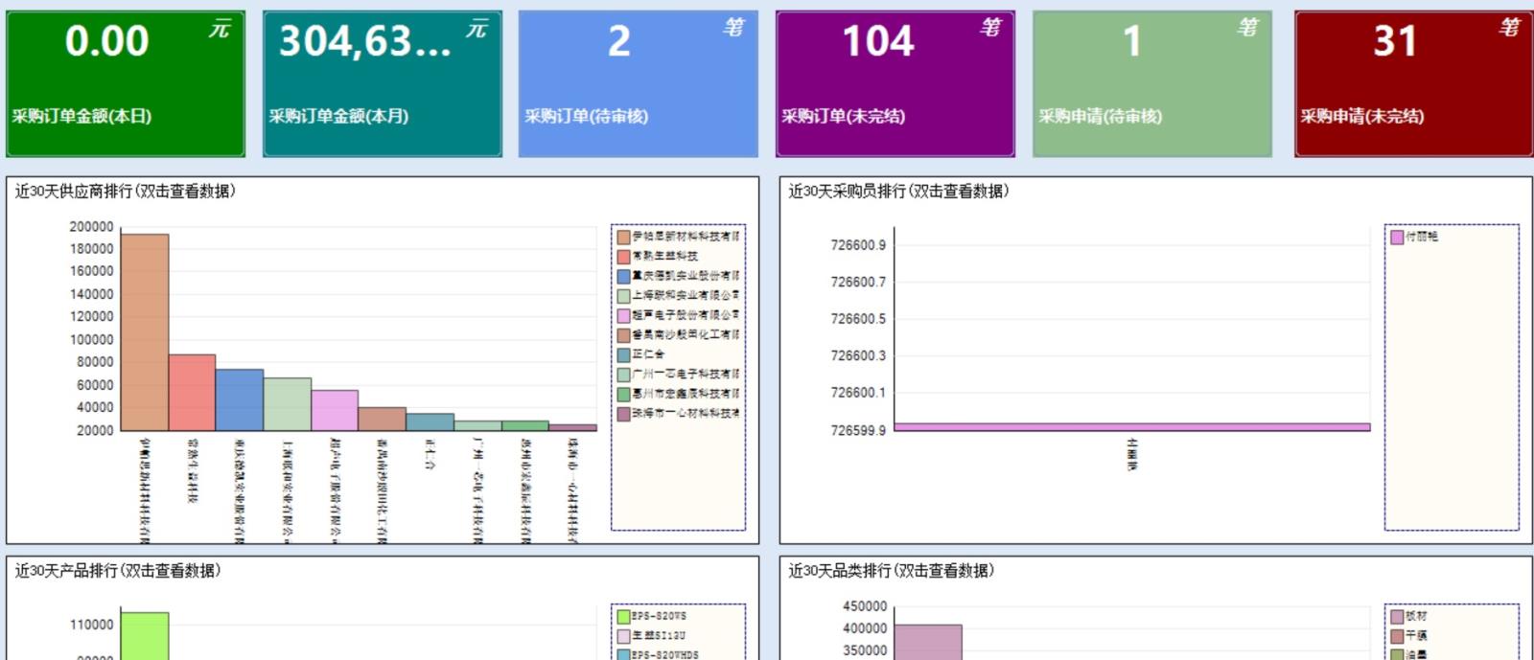Click the EPS-S20WS green legend swatch
The image size is (1534, 660).
point(624,617)
